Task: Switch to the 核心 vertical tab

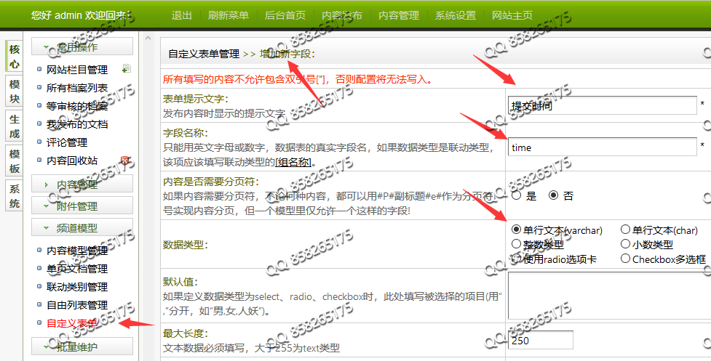Action: [x=14, y=56]
